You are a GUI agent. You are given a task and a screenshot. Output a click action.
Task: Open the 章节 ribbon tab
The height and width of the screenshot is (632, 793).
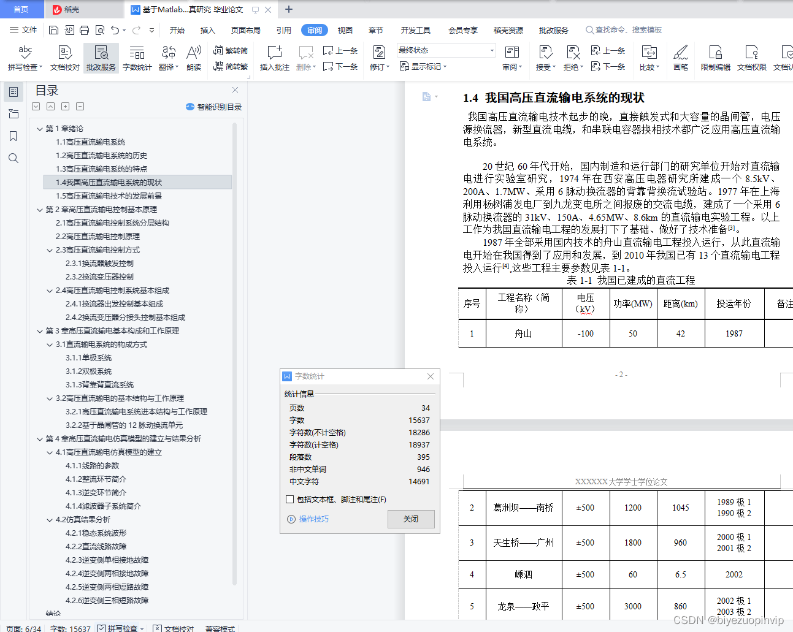[x=376, y=30]
